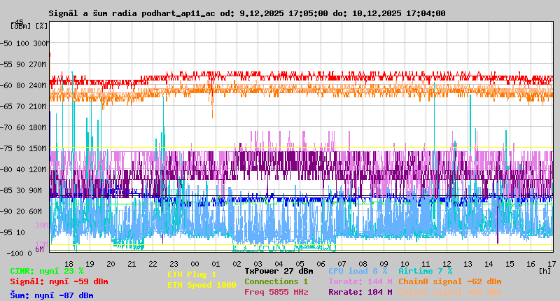The width and height of the screenshot is (560, 301).
Task: Click the Airtime 7 % legend label
Action: [426, 271]
